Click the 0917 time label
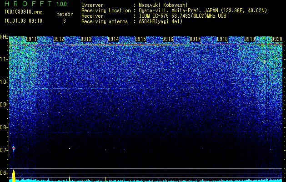This screenshot has height=182, width=286. 195,39
